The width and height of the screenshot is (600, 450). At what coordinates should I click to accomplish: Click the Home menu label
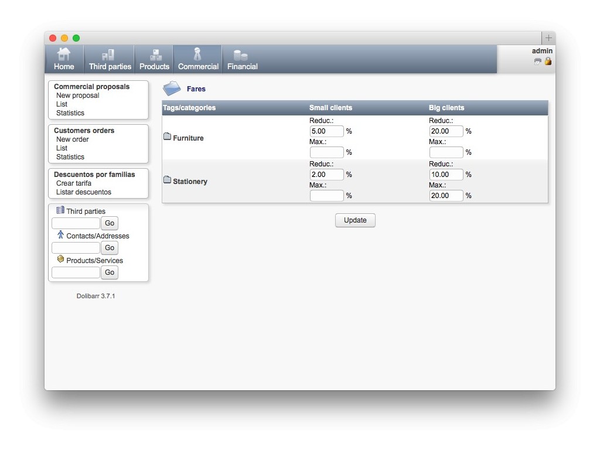pos(64,67)
